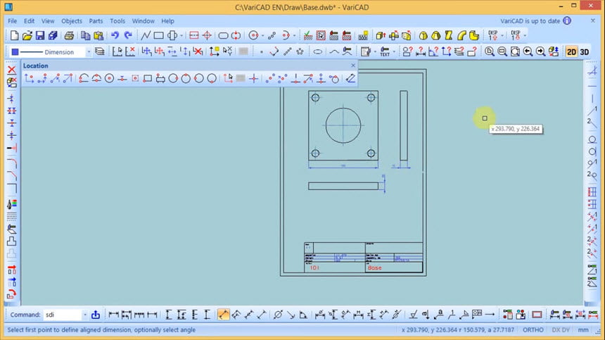Select the horizontal dimension icon in bottom toolbar

point(113,315)
